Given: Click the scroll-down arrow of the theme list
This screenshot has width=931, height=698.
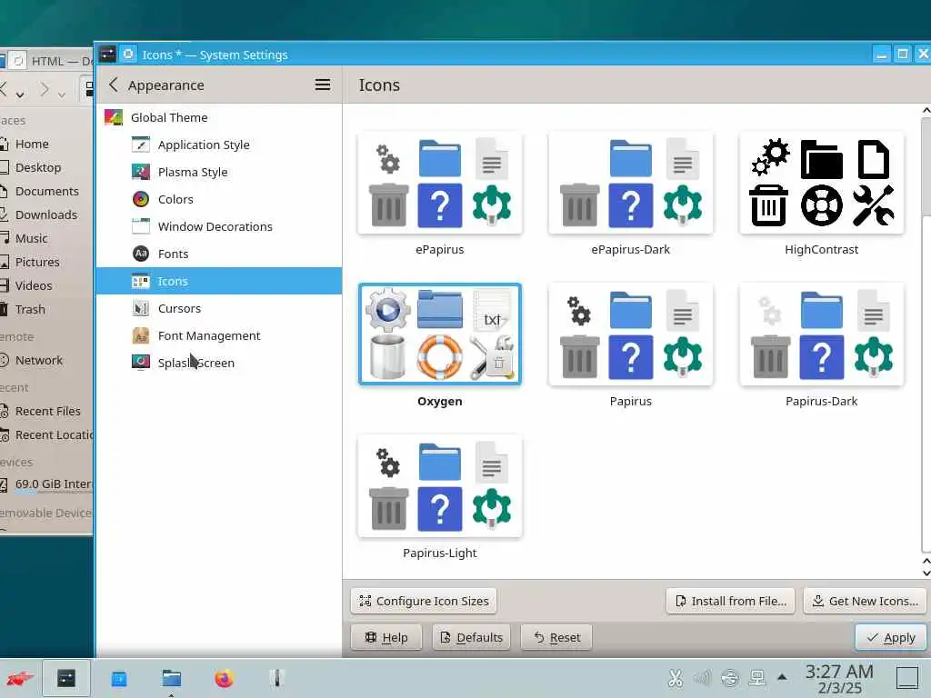Looking at the screenshot, I should (x=926, y=573).
